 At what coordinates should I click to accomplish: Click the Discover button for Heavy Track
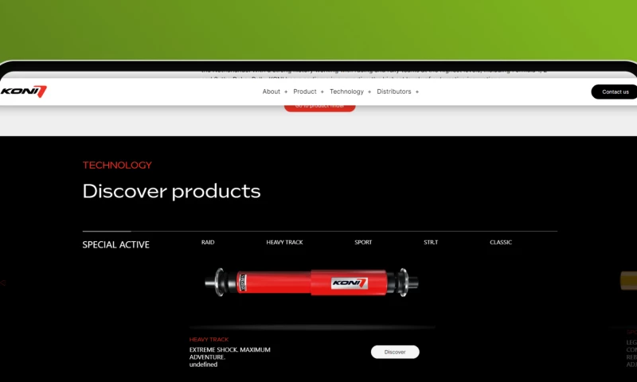pos(395,352)
